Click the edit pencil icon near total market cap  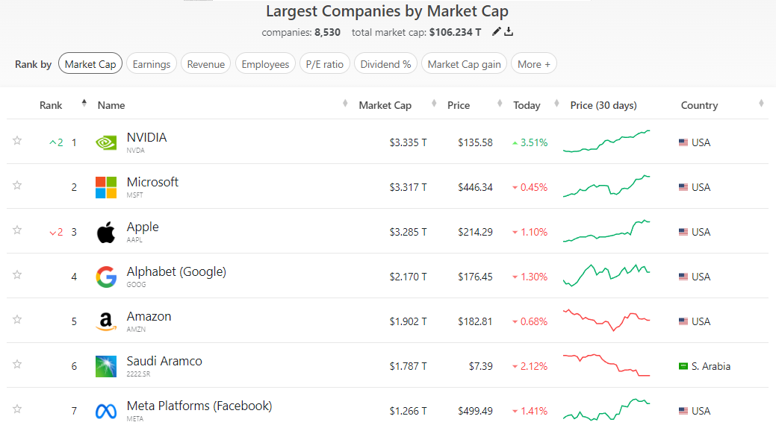497,32
